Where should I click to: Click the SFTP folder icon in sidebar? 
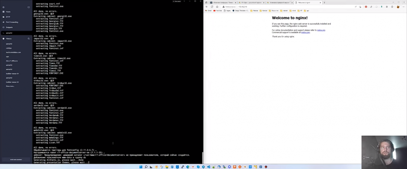3,17
